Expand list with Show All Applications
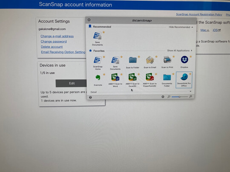Screen dimensions: 230x172 (x=180, y=51)
